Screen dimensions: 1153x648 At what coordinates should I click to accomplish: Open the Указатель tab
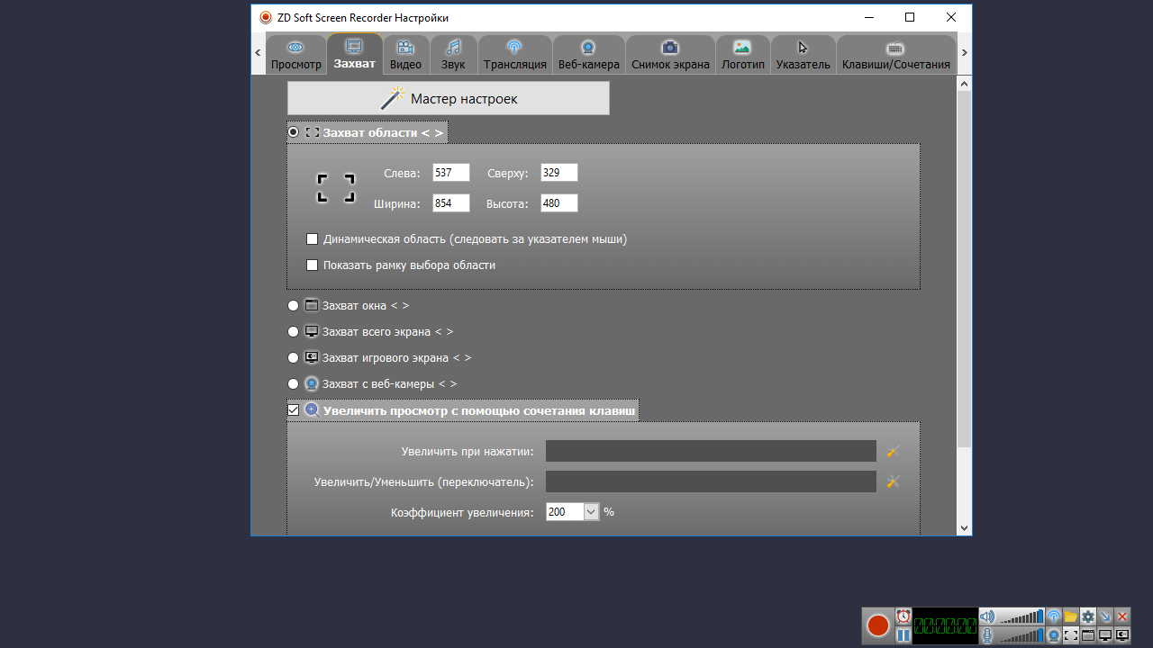803,55
